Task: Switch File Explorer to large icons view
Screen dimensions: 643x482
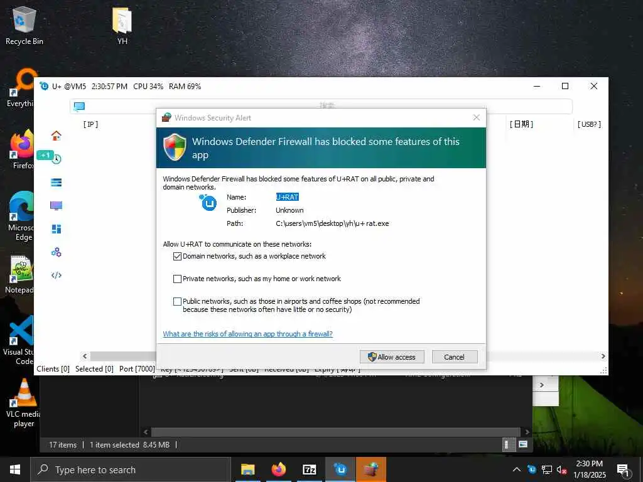Action: 523,444
